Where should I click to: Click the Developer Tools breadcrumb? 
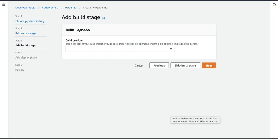[25, 8]
